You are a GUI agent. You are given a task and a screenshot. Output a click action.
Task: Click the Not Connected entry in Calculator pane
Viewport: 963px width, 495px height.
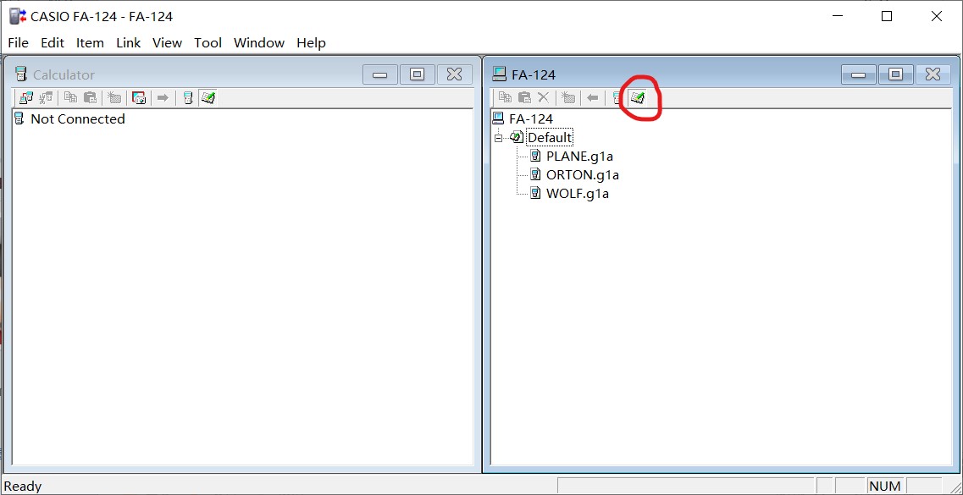[78, 119]
